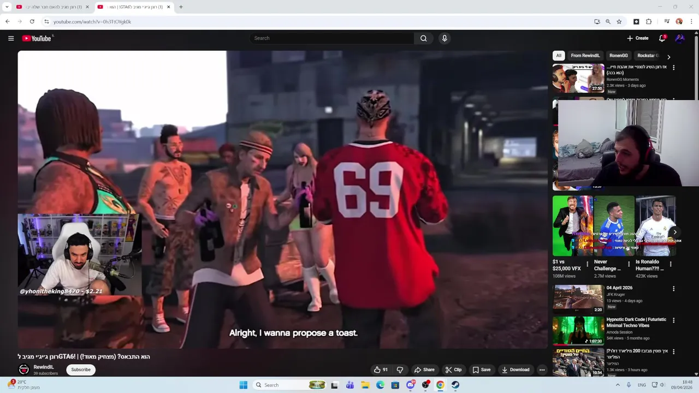Switch to the first YouTube tab
This screenshot has width=699, height=393.
52,7
